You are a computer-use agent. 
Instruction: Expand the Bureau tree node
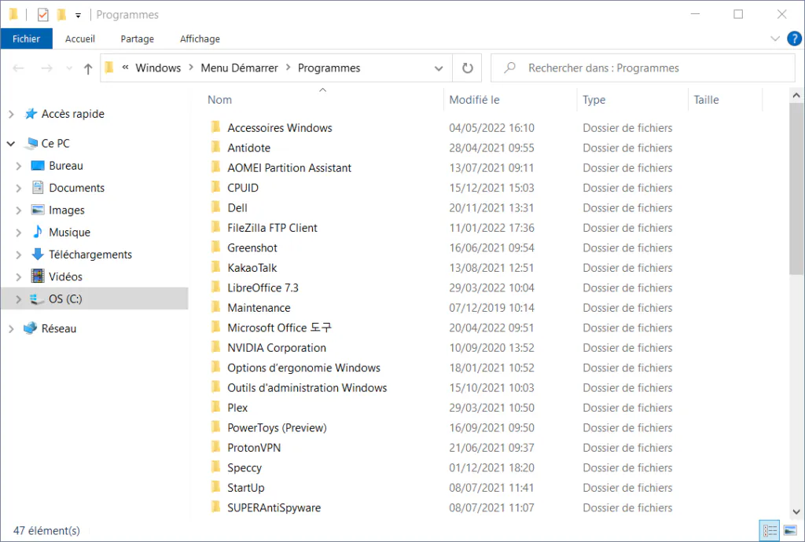click(19, 167)
